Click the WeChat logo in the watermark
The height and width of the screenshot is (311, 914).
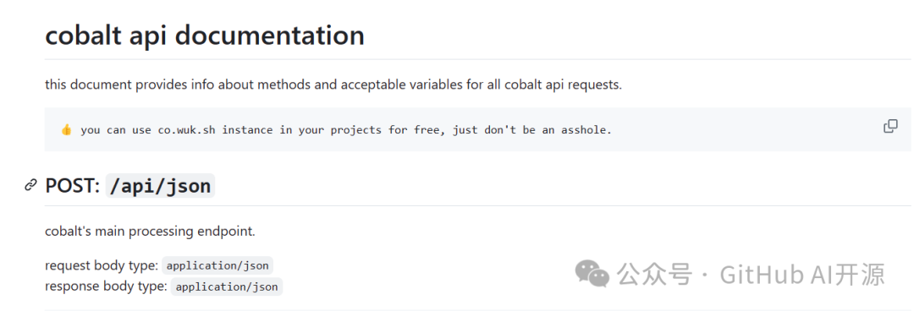click(592, 274)
